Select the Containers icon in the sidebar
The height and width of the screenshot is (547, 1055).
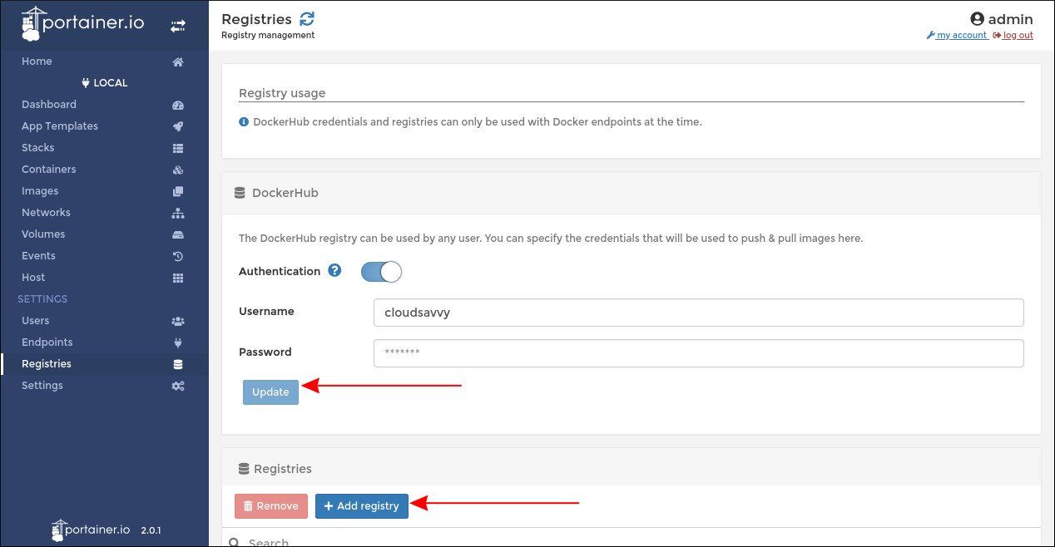178,169
